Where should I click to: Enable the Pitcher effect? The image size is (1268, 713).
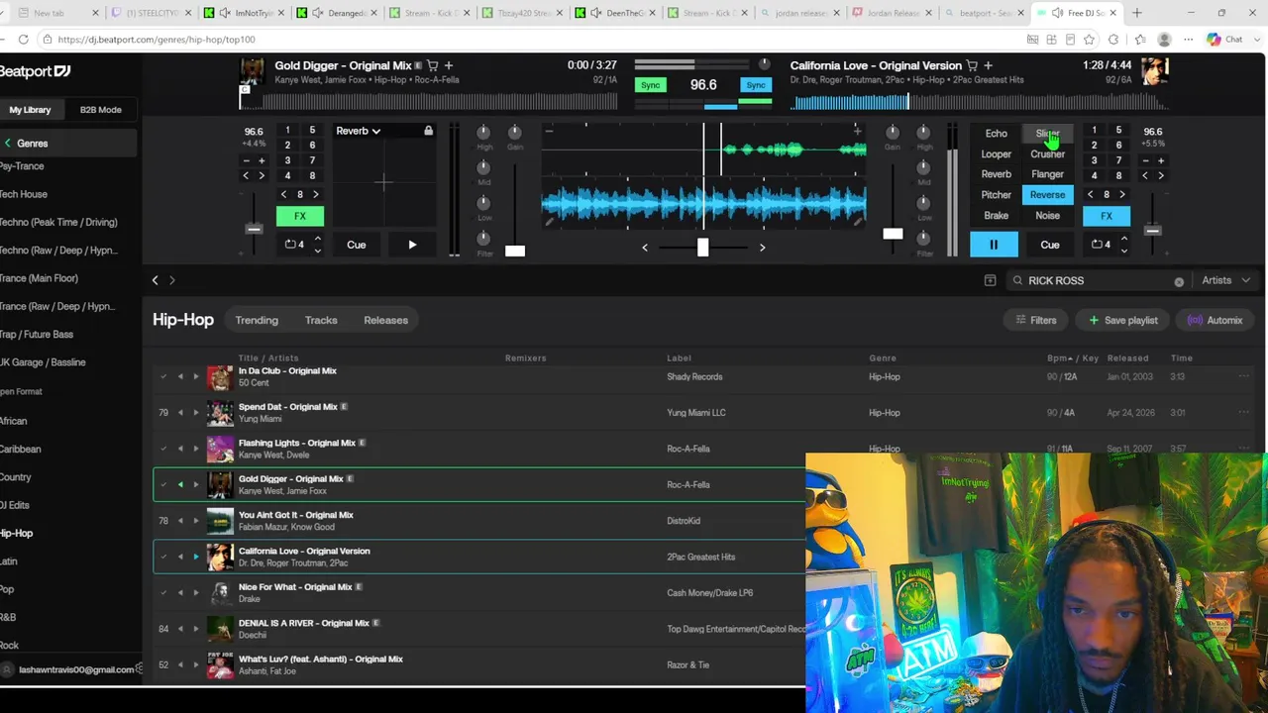[x=997, y=195]
